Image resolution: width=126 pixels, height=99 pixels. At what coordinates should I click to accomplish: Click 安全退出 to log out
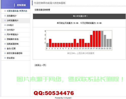pyautogui.click(x=11, y=58)
